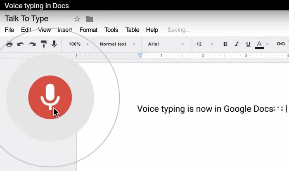Open the Normal text style dropdown
The image size is (289, 171).
pos(118,44)
